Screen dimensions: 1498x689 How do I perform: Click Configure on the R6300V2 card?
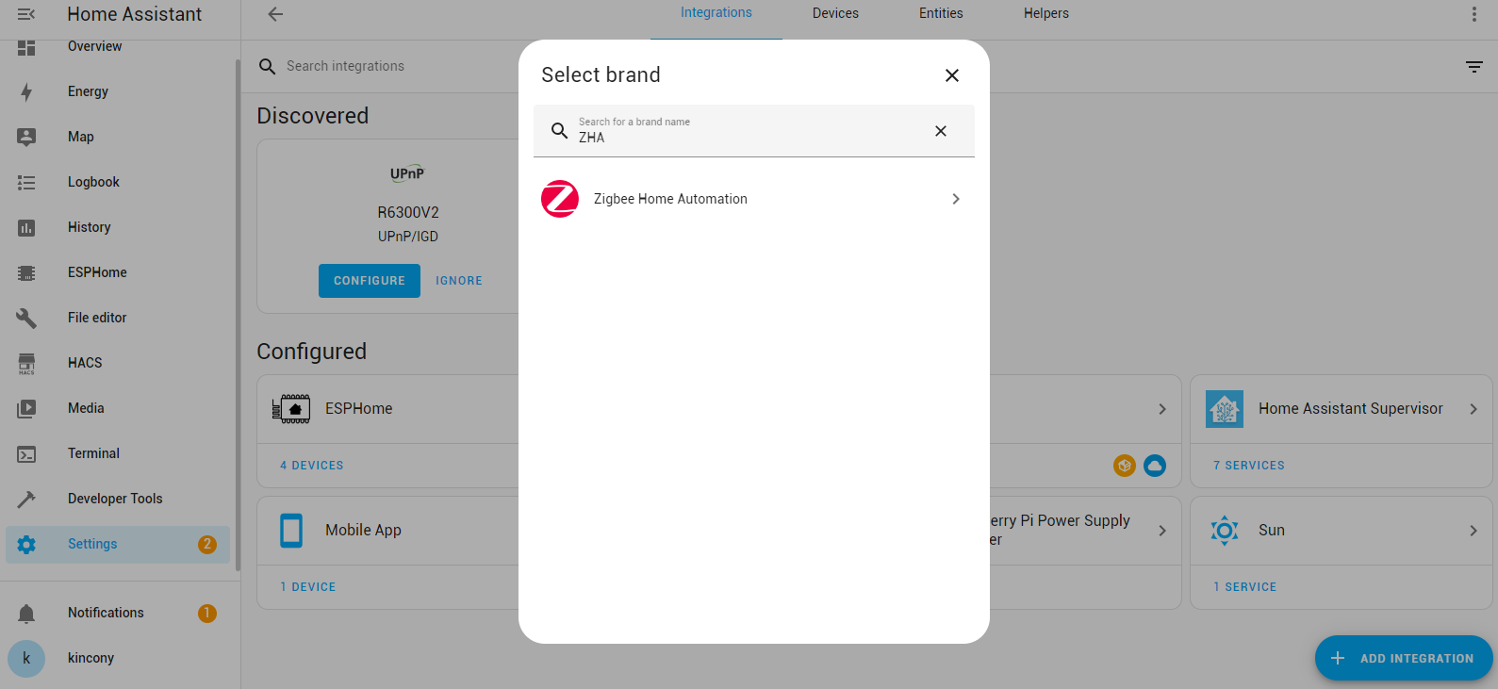(369, 281)
